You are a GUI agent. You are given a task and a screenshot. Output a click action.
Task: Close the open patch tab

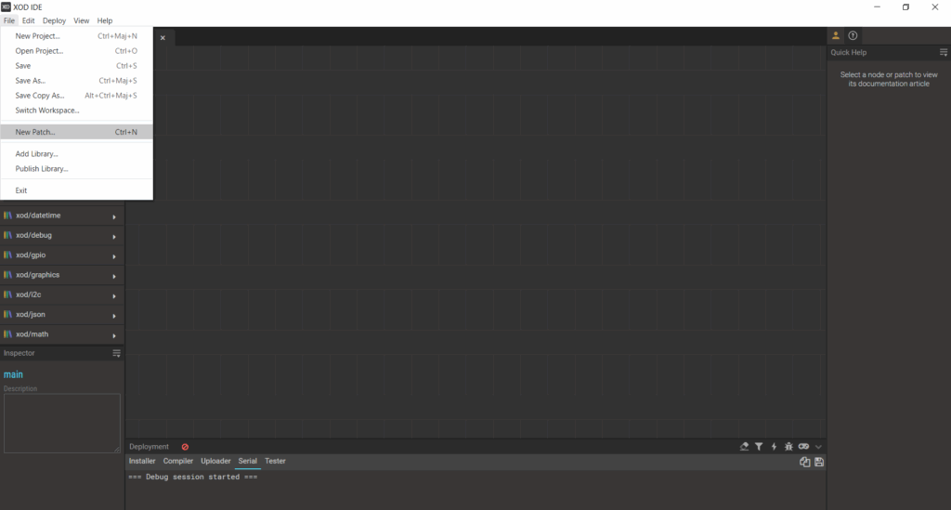[163, 37]
